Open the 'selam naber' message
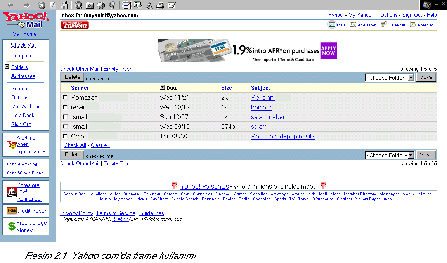The width and height of the screenshot is (447, 263). [268, 117]
